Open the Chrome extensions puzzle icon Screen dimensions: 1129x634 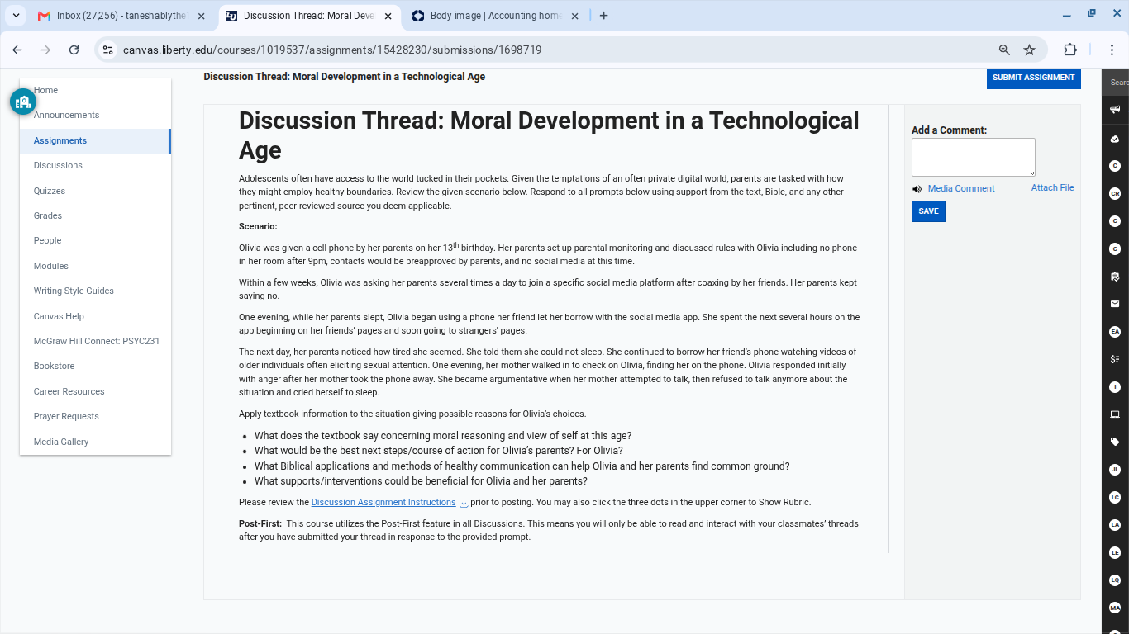1070,50
